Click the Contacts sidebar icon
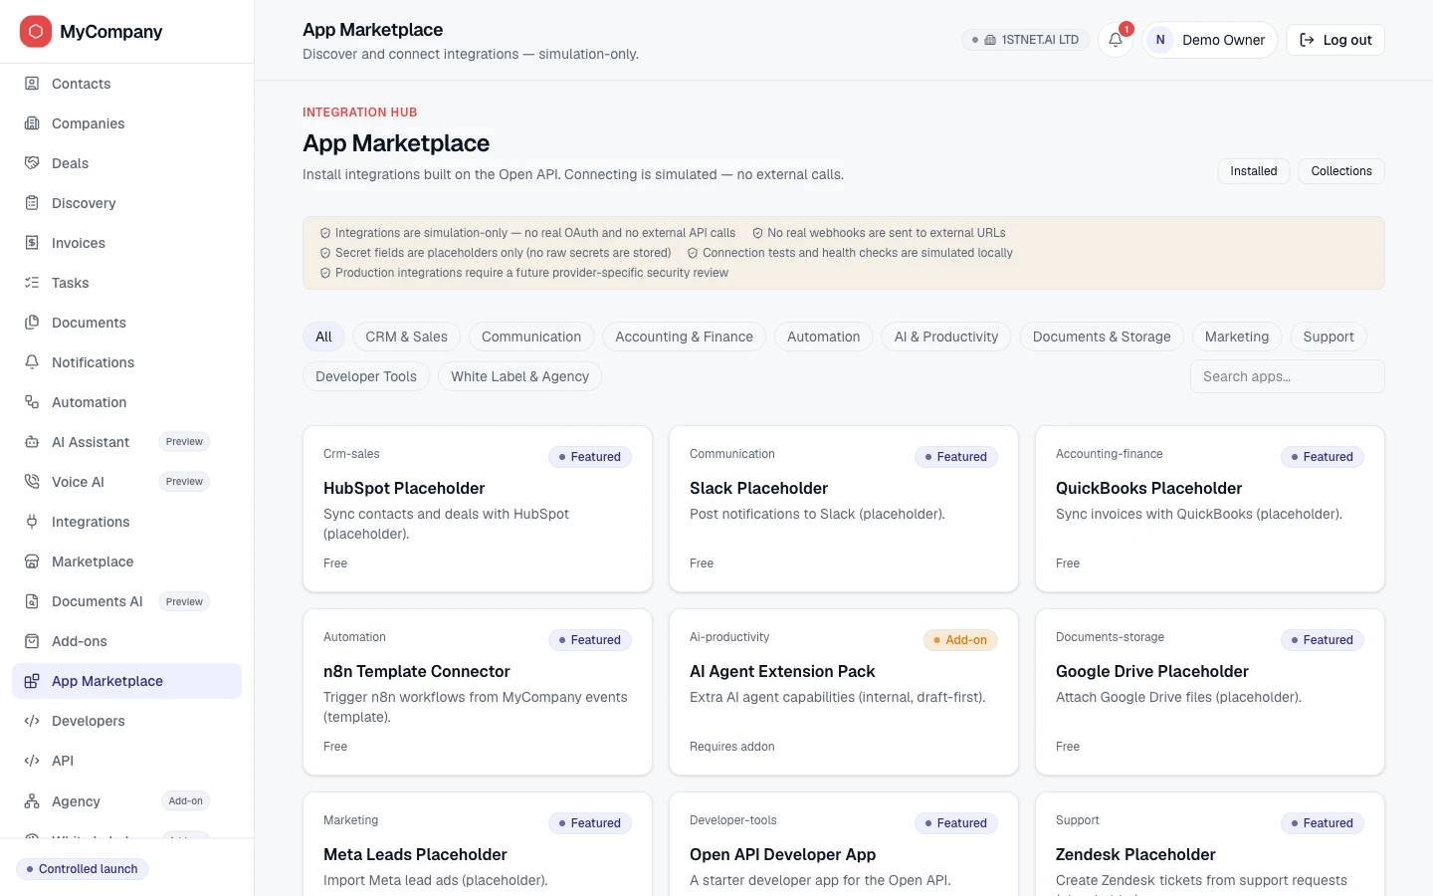 point(32,84)
